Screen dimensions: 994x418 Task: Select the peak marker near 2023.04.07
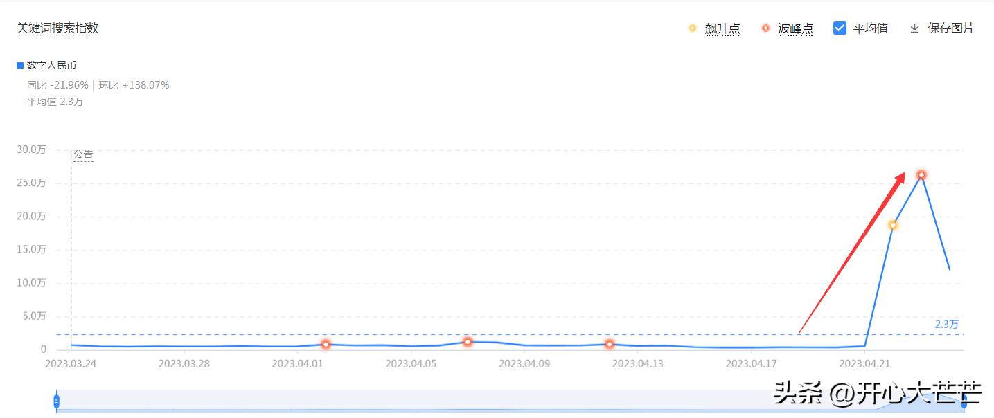pyautogui.click(x=468, y=341)
